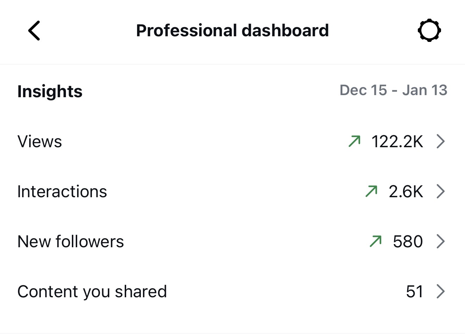The height and width of the screenshot is (336, 465).
Task: Tap the 580 new followers number
Action: 408,242
